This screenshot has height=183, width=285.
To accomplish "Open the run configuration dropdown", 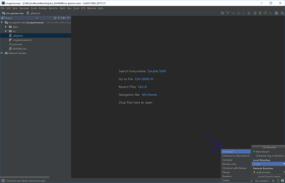I will click(228, 13).
